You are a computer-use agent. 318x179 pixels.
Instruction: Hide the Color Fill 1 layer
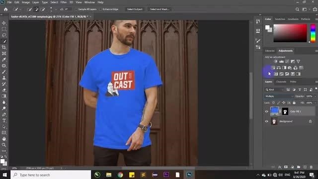(267, 111)
